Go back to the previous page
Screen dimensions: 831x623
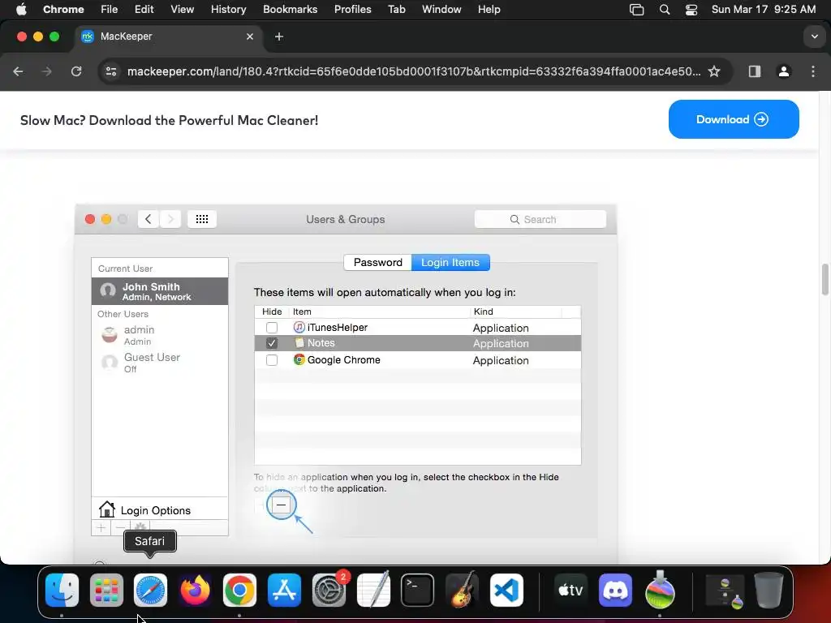(18, 71)
